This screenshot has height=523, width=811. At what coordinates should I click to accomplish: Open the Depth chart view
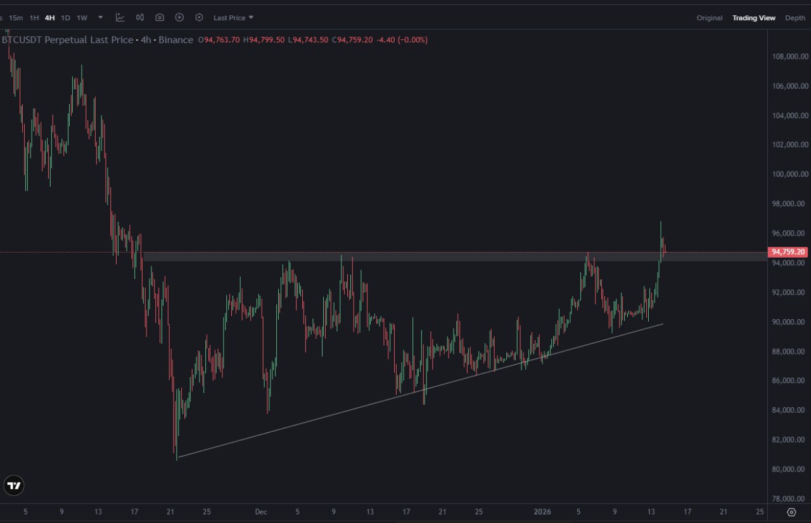[x=795, y=18]
